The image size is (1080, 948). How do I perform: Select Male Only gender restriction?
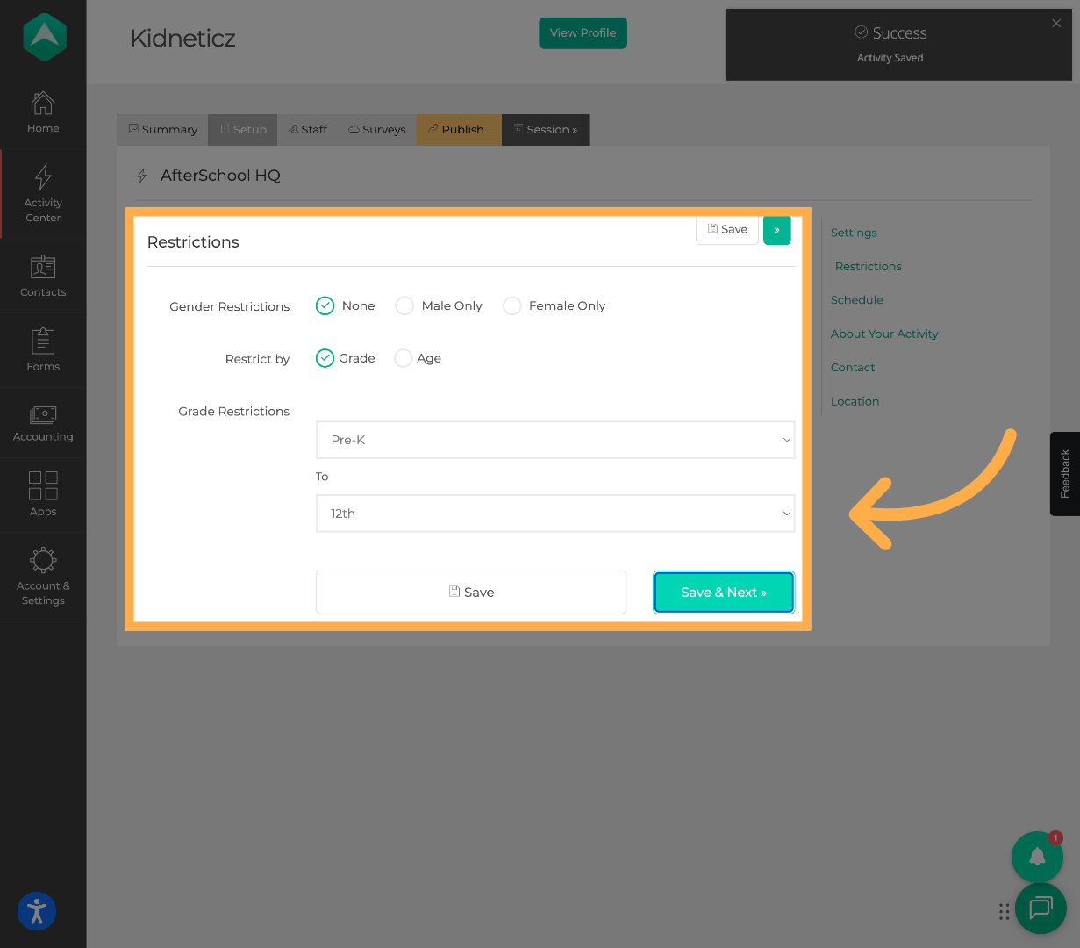pyautogui.click(x=404, y=305)
